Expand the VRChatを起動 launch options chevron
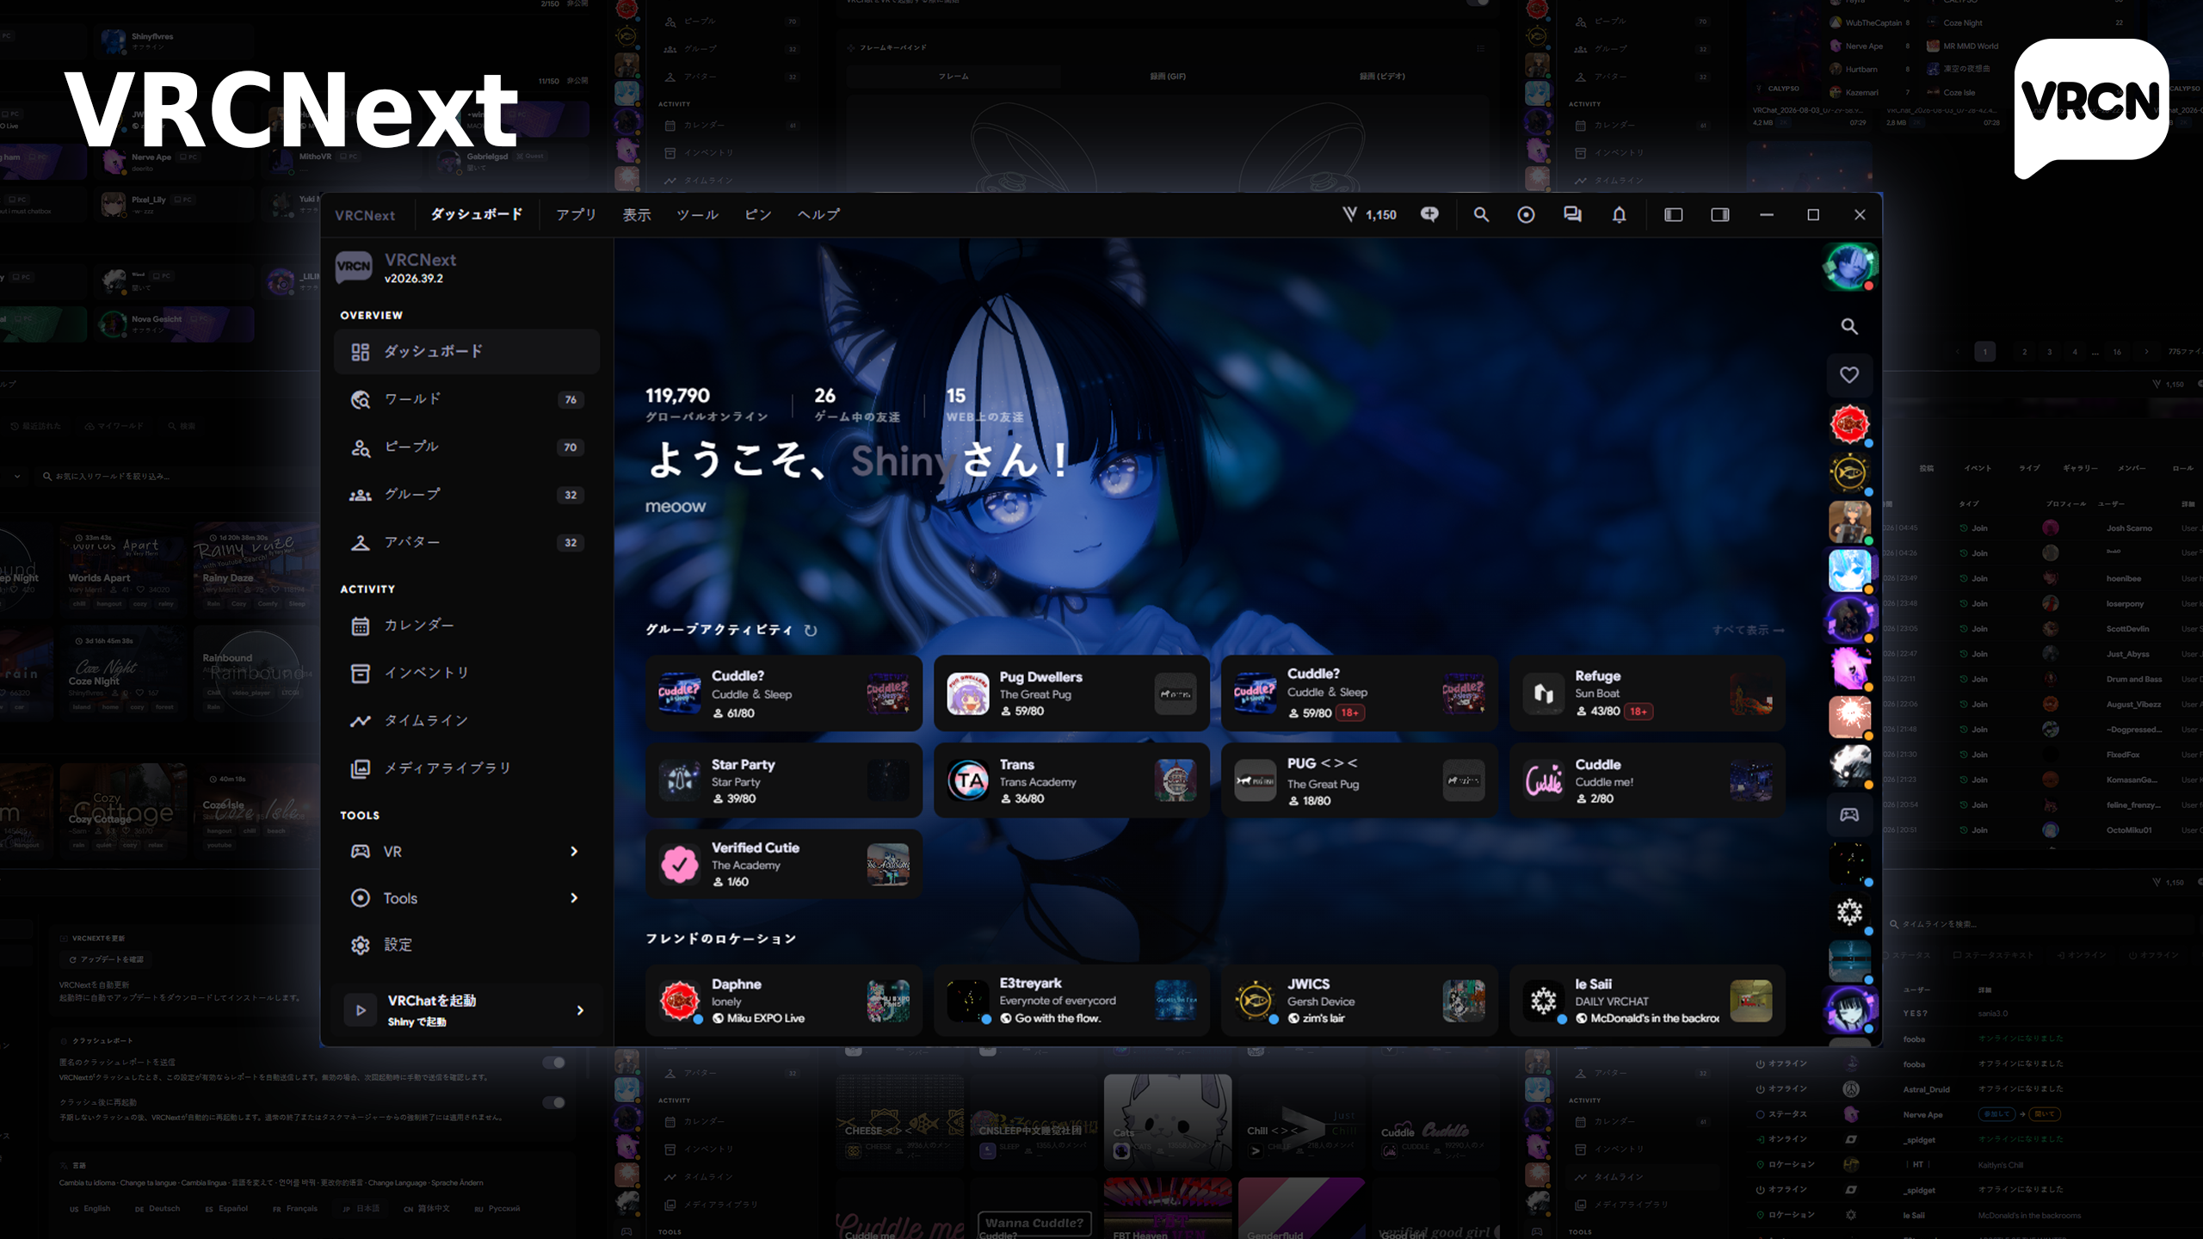 pyautogui.click(x=580, y=1010)
